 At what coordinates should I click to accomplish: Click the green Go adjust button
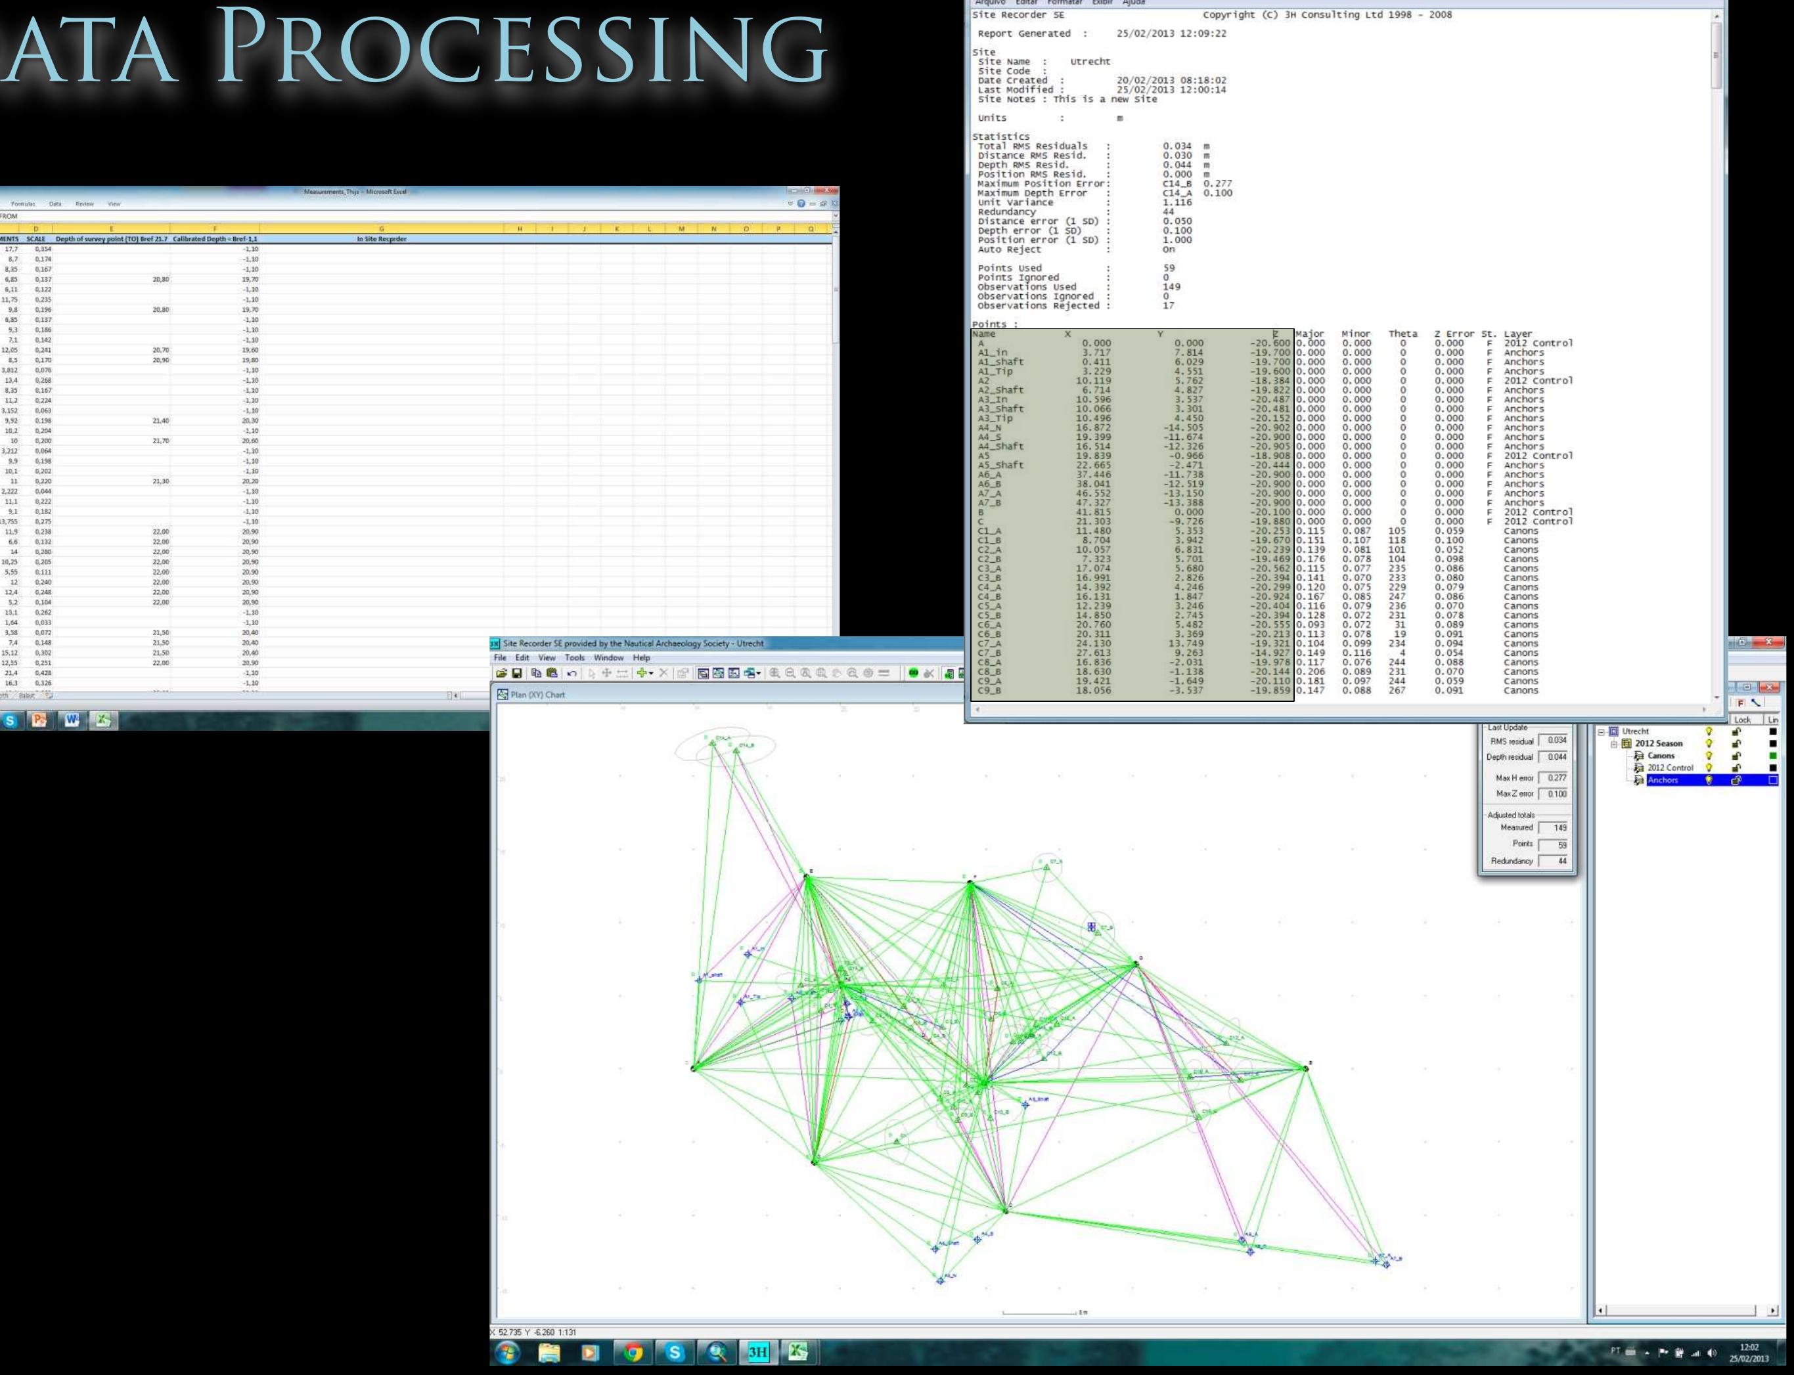914,673
